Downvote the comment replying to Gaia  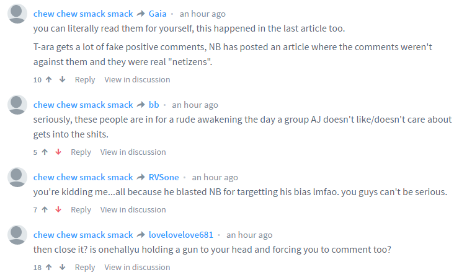tap(62, 79)
